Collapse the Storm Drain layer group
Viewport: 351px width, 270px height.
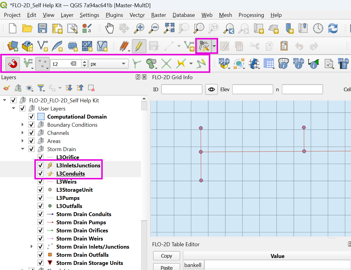click(23, 149)
